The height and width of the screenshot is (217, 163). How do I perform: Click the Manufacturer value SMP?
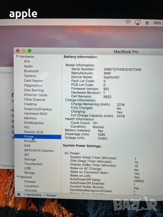click(x=107, y=73)
